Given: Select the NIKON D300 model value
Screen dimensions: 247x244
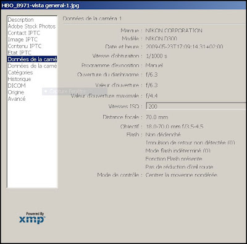Looking at the screenshot, I should pyautogui.click(x=161, y=38).
